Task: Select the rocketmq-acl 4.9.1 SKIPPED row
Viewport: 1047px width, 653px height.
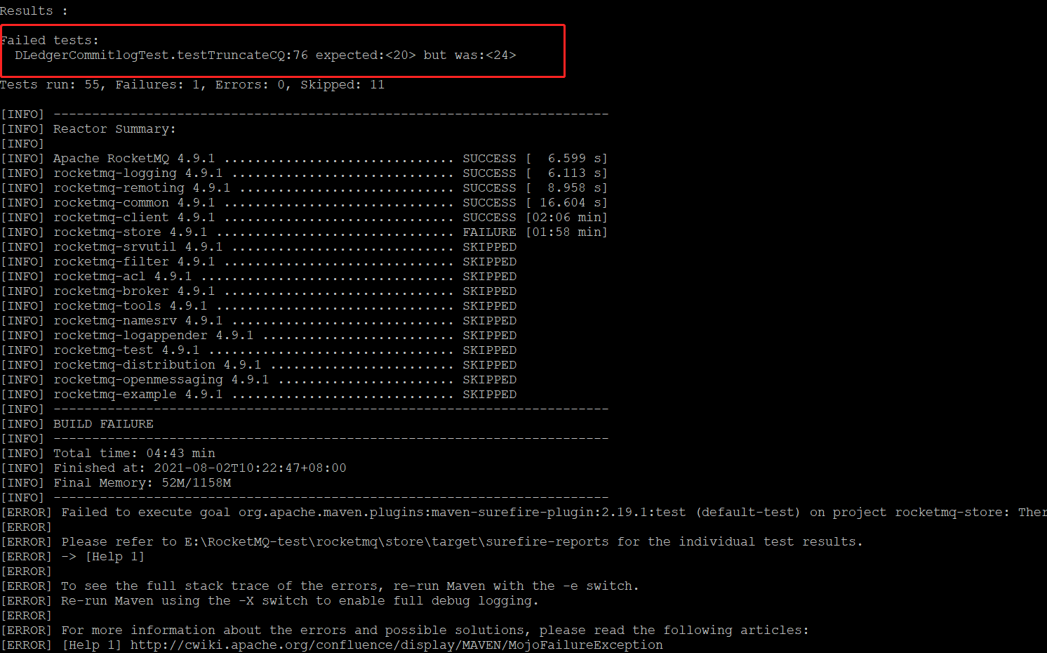Action: 258,277
